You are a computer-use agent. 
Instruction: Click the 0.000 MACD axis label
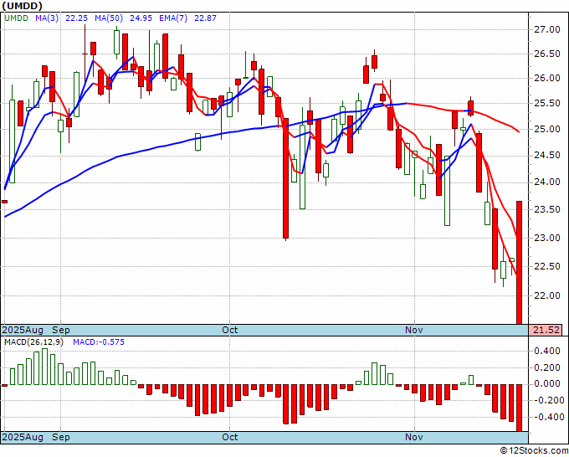(547, 383)
